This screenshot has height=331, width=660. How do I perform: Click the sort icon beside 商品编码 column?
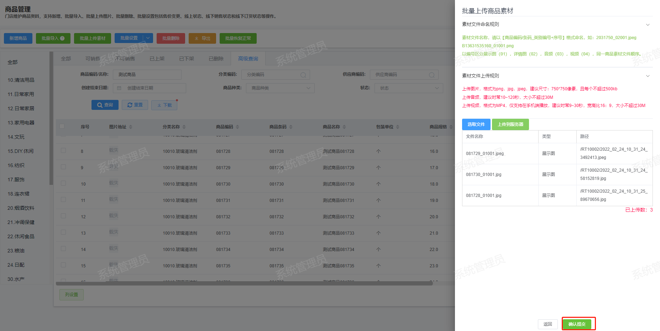237,127
